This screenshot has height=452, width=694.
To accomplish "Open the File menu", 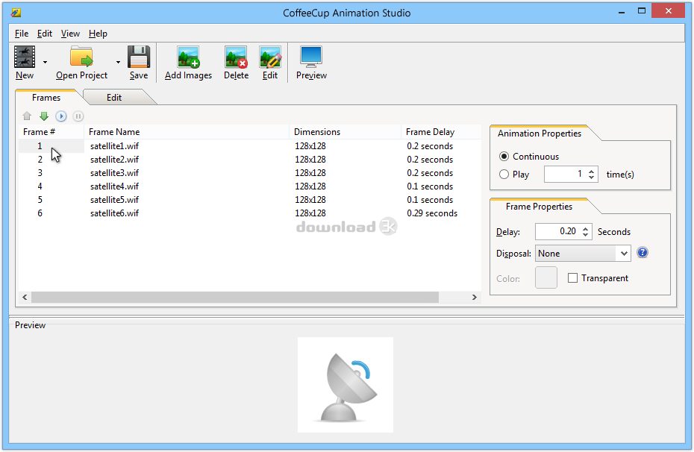I will pos(21,34).
